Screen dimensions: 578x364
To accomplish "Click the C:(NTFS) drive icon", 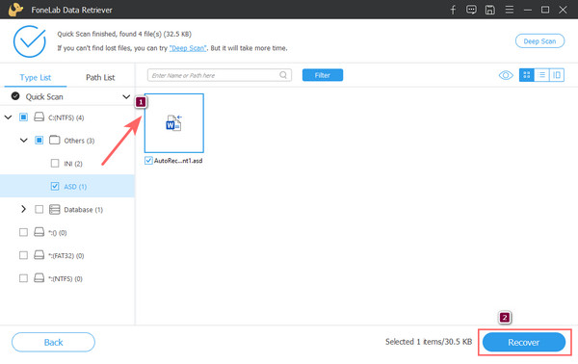I will [x=39, y=117].
